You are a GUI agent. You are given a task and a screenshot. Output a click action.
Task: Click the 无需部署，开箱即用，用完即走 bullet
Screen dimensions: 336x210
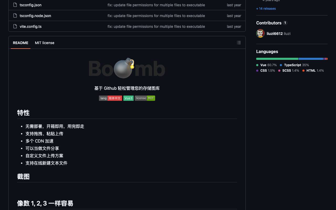pos(55,126)
